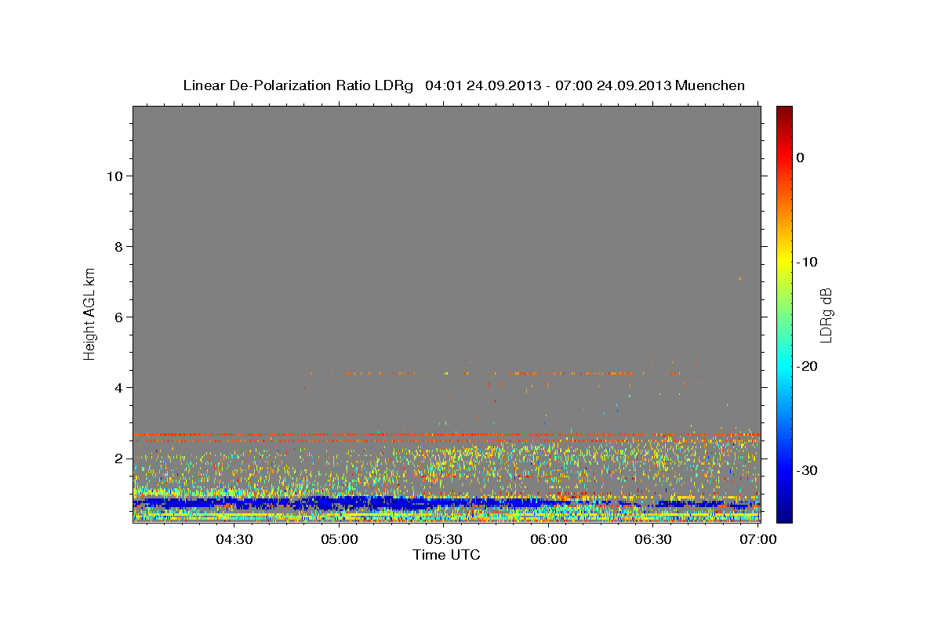Click the 'Height AGL km' axis label
Viewport: 941px width, 627px height.
click(90, 313)
